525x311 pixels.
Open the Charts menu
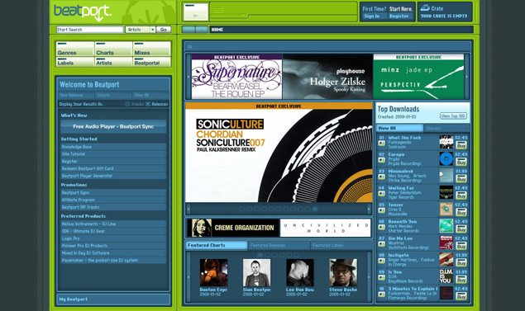click(113, 49)
